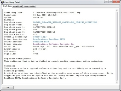Screen dimensions: 121x91
Task: Open the DRIVER_UNLOADED_WITHOUT_CANCELLING_PENDING_OPERATIONS link
Action: [65, 22]
